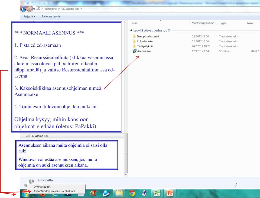Click the disc icon in details pane

[x=31, y=181]
